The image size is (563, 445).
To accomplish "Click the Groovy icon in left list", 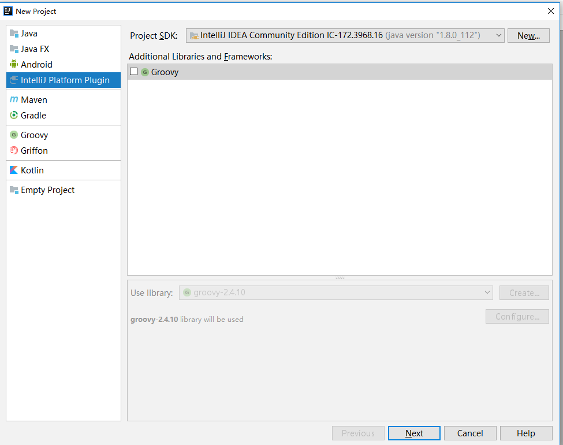I will pos(14,135).
